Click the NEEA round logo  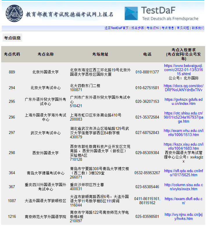(14, 13)
